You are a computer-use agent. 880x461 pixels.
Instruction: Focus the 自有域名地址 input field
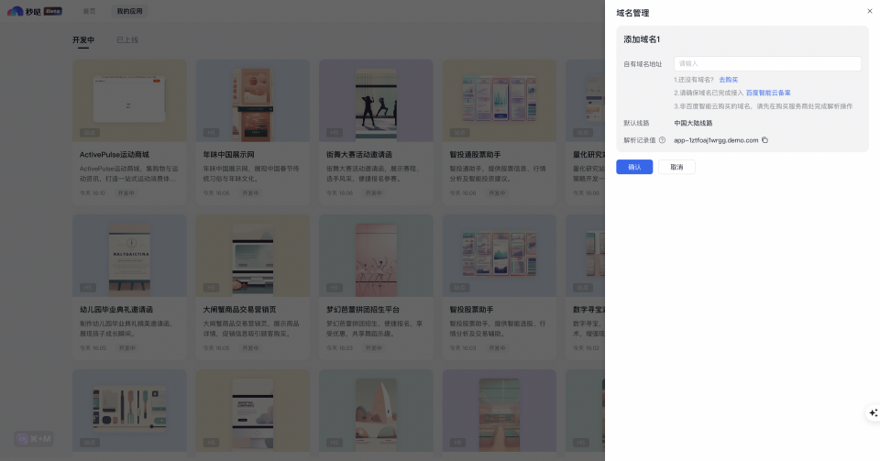pos(767,63)
